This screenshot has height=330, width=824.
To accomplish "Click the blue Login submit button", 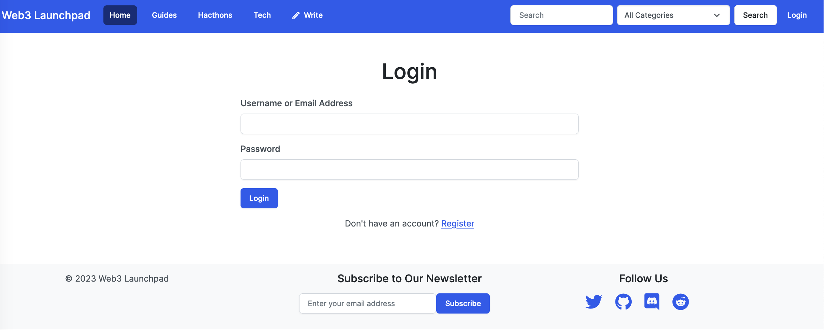I will point(259,198).
